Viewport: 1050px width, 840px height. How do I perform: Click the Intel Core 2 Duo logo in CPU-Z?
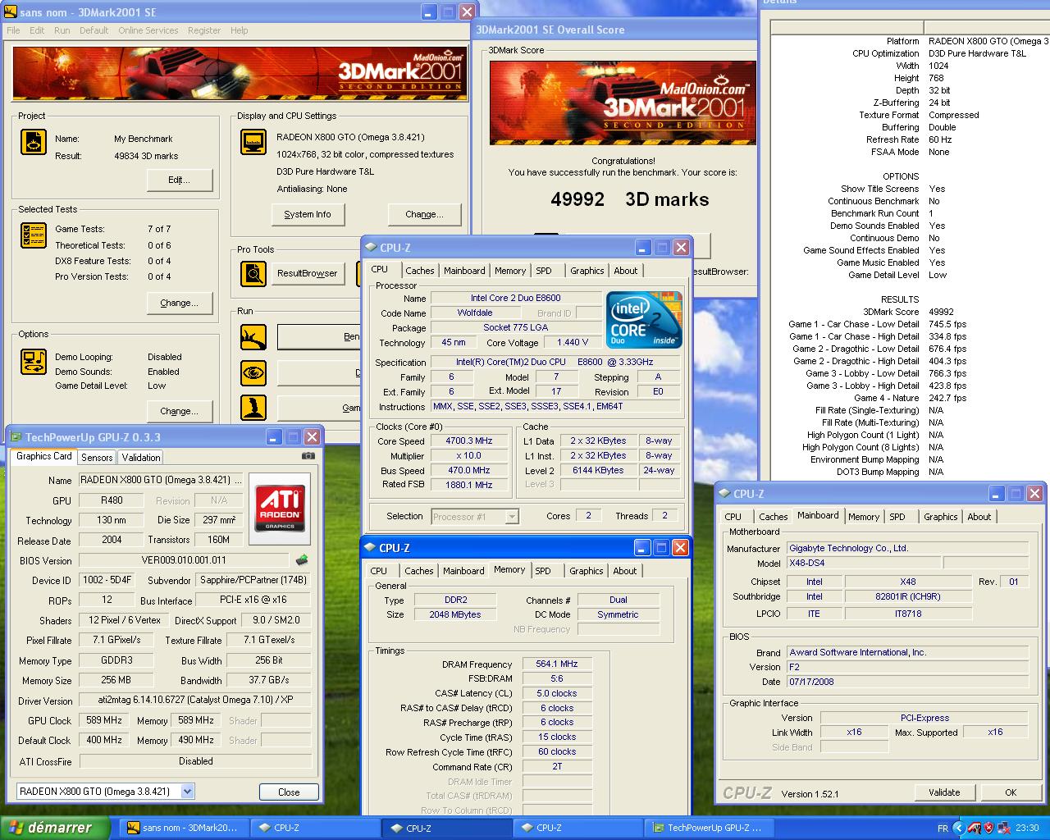644,320
